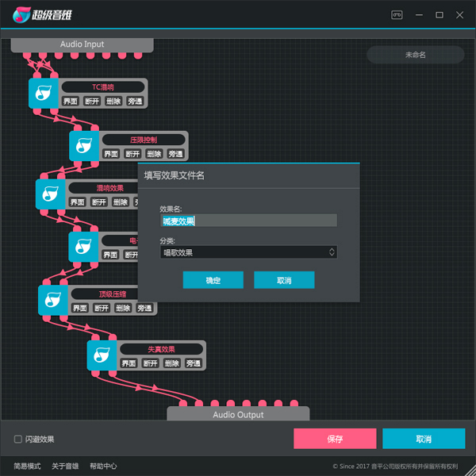476x476 pixels.
Task: Click the 压限控制 node plugin icon
Action: point(84,145)
